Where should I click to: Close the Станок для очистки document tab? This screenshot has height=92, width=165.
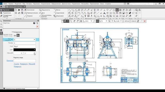pyautogui.click(x=24, y=7)
